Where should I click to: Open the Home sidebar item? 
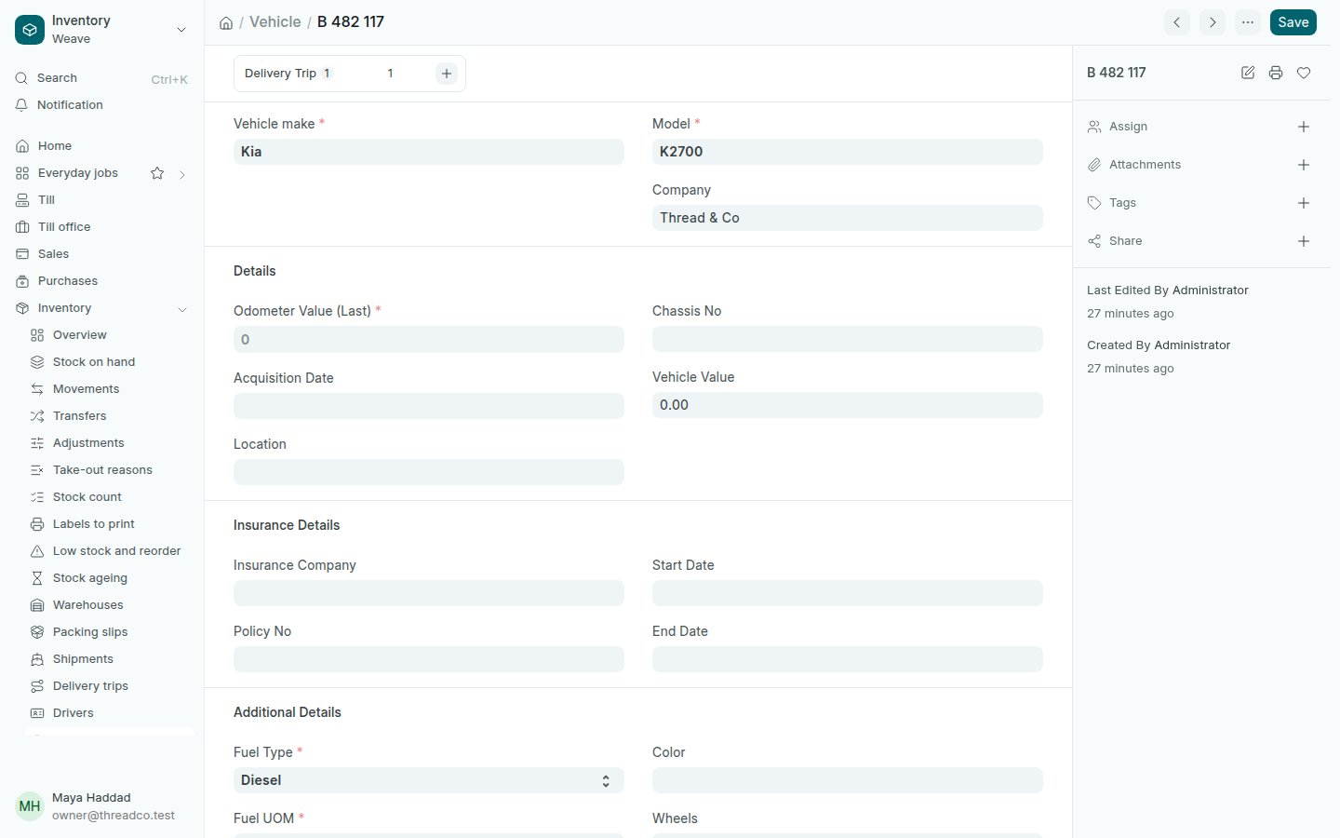101,146
